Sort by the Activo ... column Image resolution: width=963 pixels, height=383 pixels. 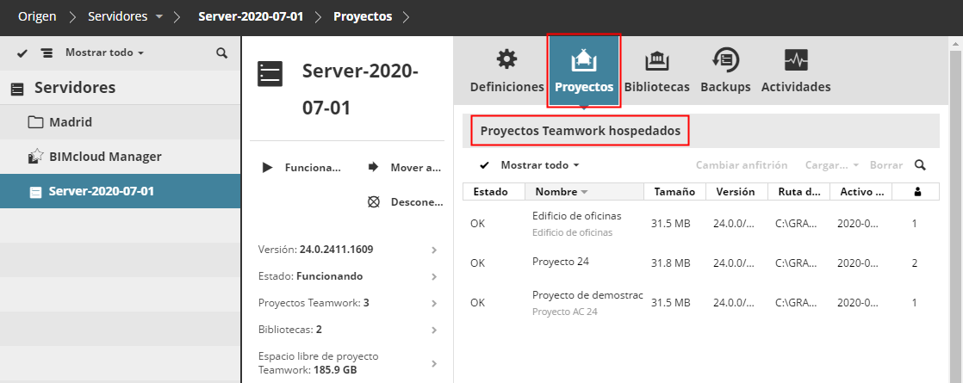[x=861, y=191]
